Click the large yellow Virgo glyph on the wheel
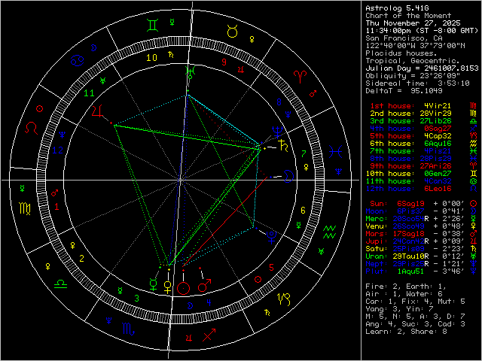This screenshot has height=361, width=482. (25, 208)
